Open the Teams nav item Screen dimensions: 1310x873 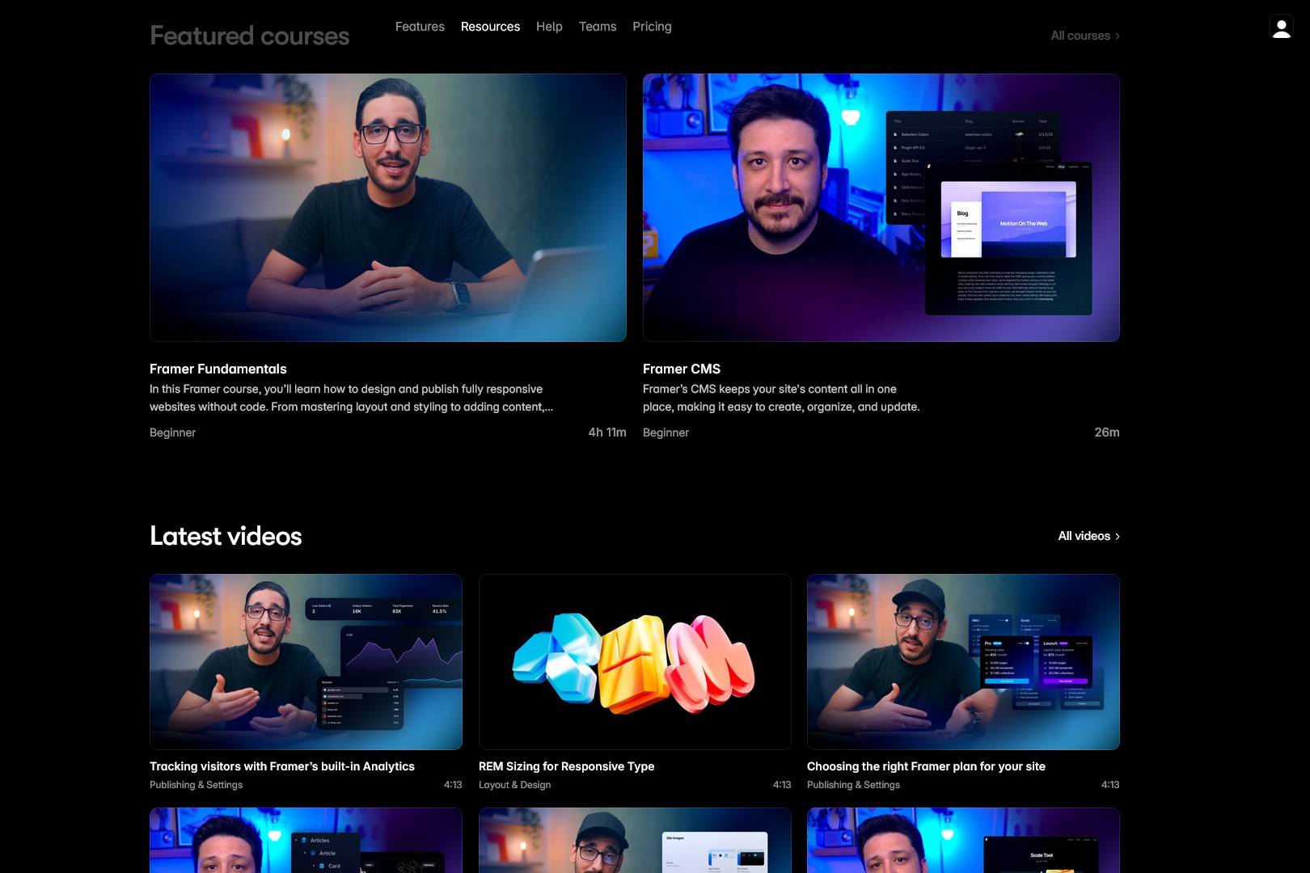click(x=598, y=27)
